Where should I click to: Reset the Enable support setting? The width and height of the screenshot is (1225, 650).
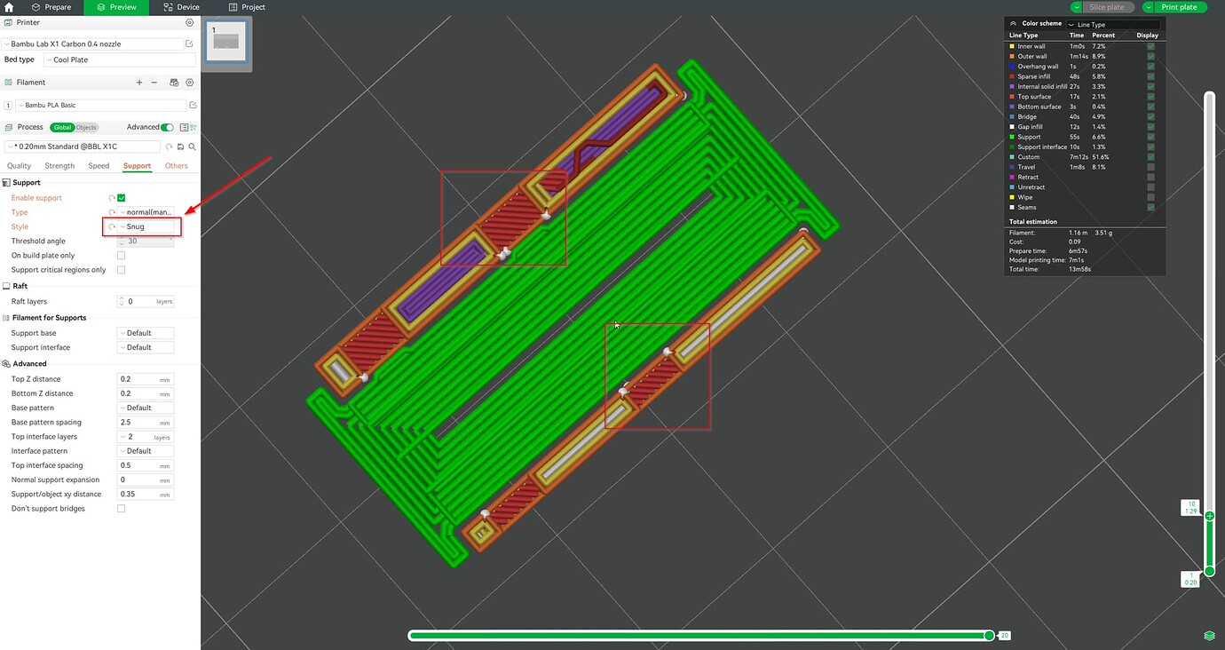[112, 198]
